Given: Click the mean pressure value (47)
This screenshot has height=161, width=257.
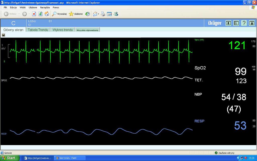Looking at the screenshot, I should tap(234, 109).
